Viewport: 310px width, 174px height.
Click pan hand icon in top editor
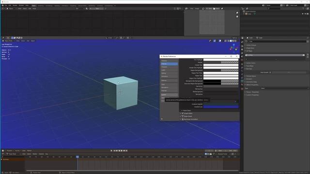237,16
